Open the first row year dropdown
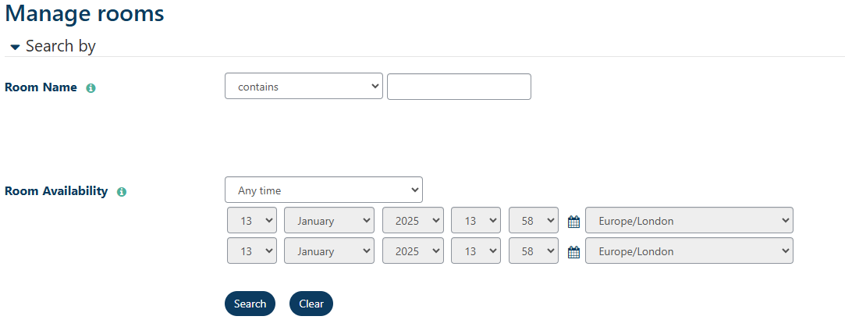Viewport: 845px width, 334px height. 413,221
